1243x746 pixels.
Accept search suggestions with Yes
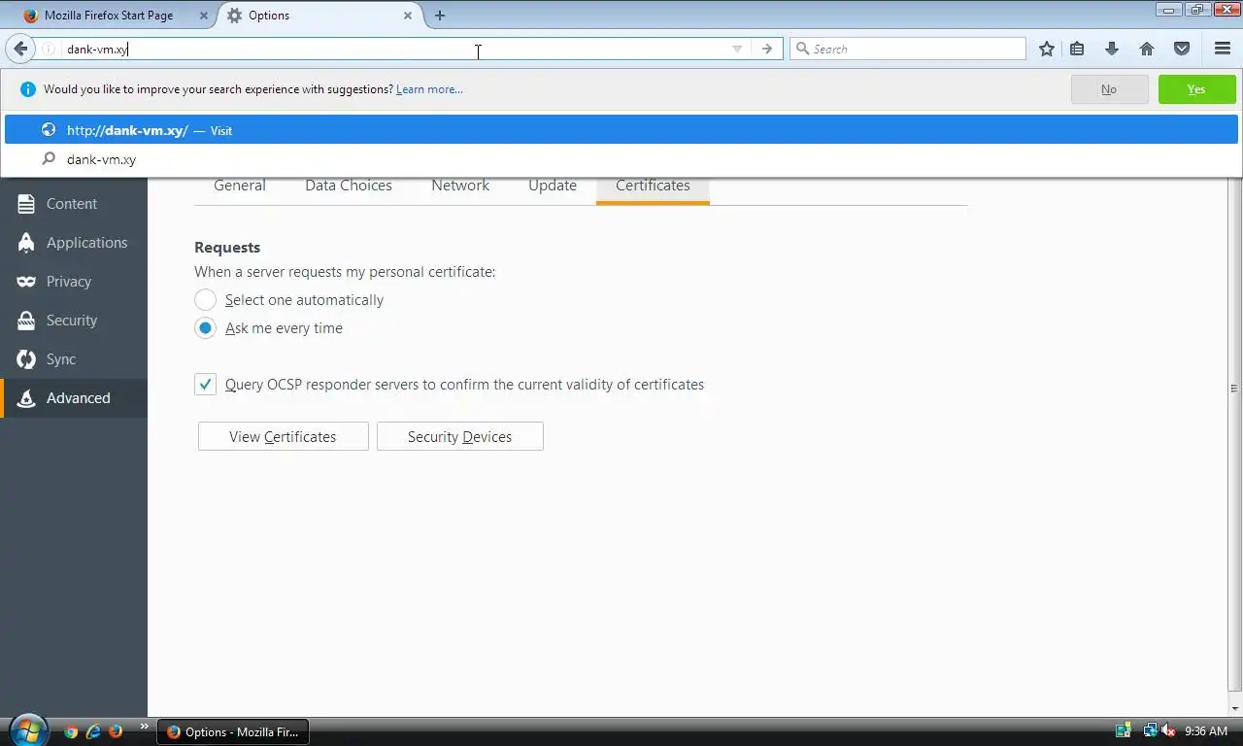[1196, 89]
